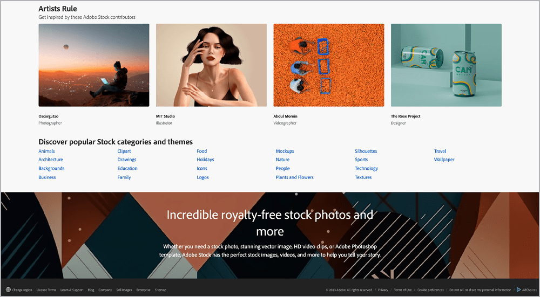Select the Family category
This screenshot has width=540, height=297.
click(x=124, y=177)
